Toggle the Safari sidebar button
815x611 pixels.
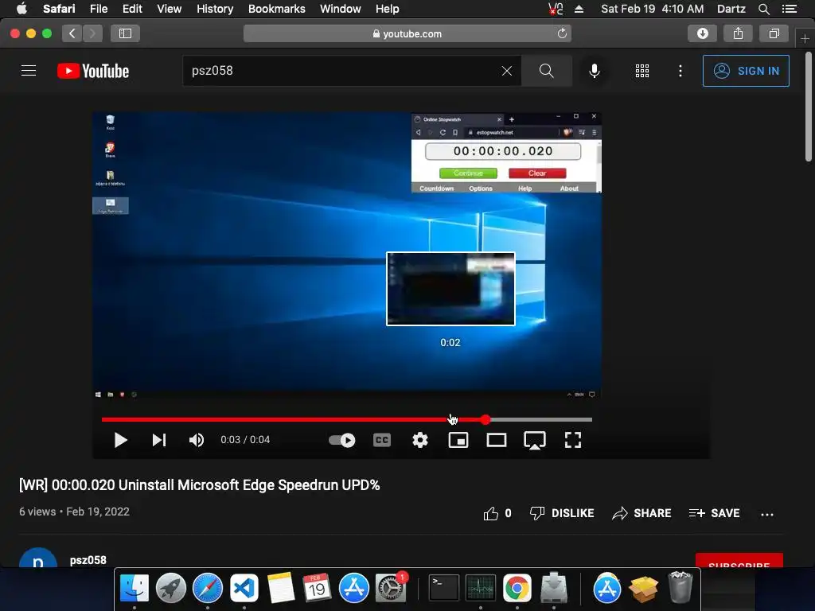click(x=125, y=33)
